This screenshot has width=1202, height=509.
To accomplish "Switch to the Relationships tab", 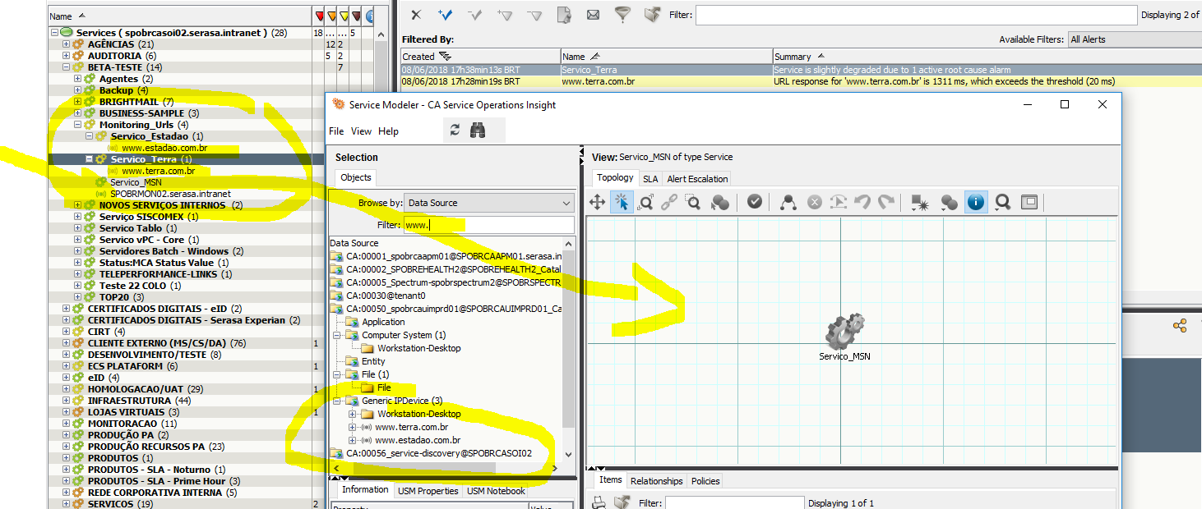I will [656, 480].
